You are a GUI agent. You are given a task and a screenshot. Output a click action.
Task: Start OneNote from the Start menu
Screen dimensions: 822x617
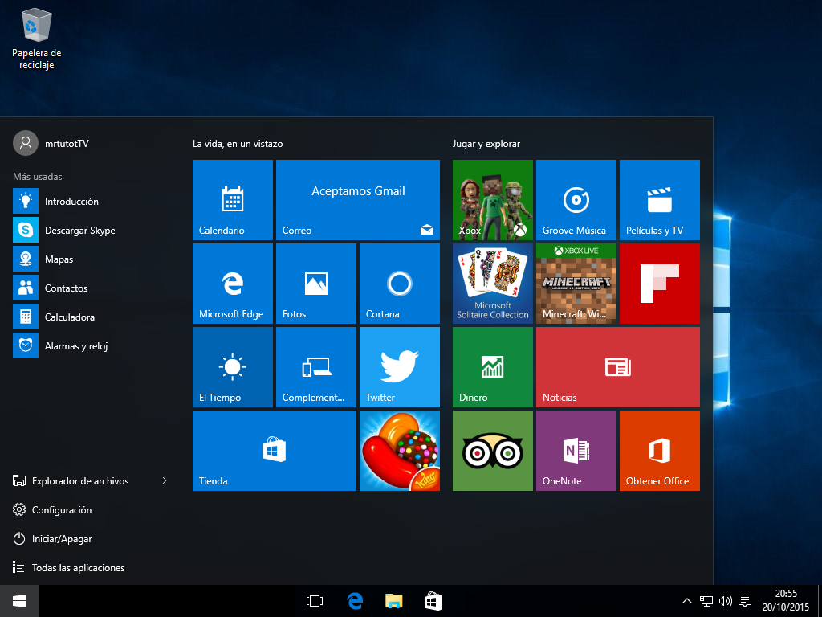coord(576,450)
